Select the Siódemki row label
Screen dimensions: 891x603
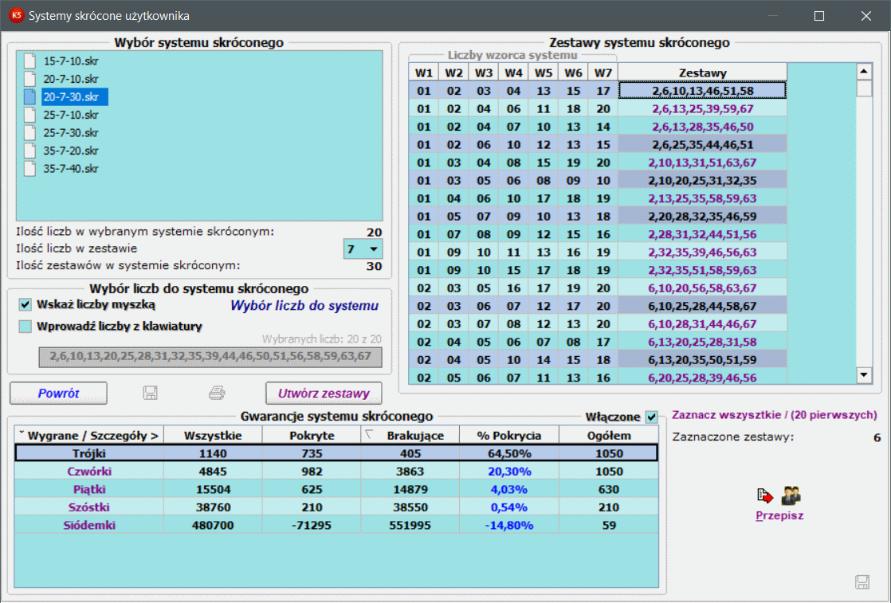click(x=89, y=525)
